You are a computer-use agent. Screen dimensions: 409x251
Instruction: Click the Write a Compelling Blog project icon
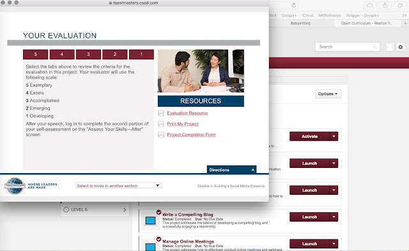point(150,220)
